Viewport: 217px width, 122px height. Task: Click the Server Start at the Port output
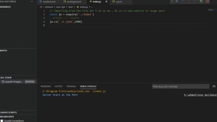pos(60,95)
